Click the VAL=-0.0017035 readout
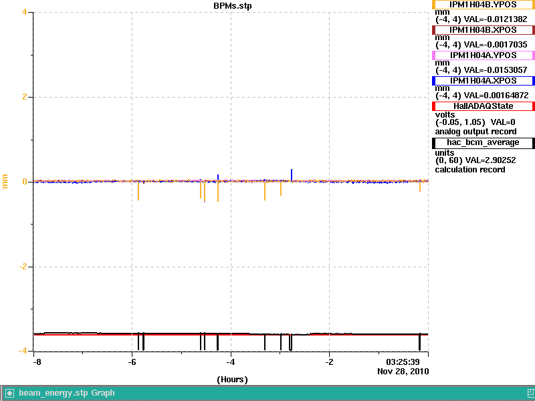The image size is (535, 401). tap(496, 45)
